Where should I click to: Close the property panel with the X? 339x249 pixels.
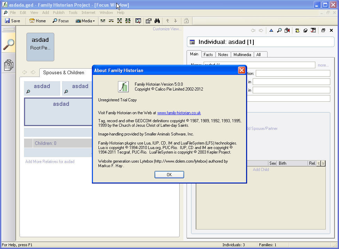tap(331, 31)
